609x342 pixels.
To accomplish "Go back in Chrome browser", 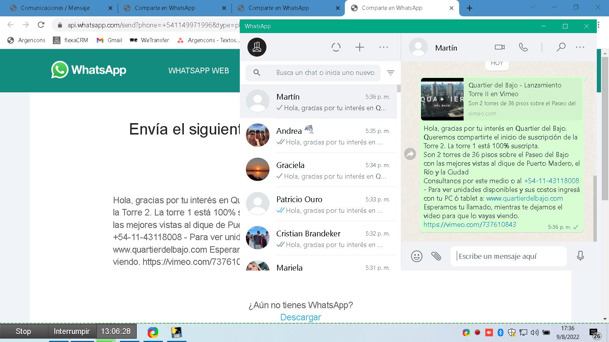I will pos(10,25).
